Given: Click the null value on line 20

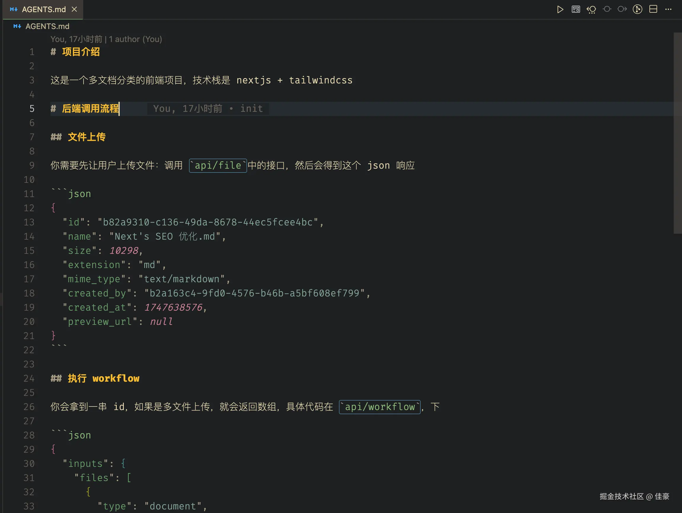Looking at the screenshot, I should click(161, 322).
